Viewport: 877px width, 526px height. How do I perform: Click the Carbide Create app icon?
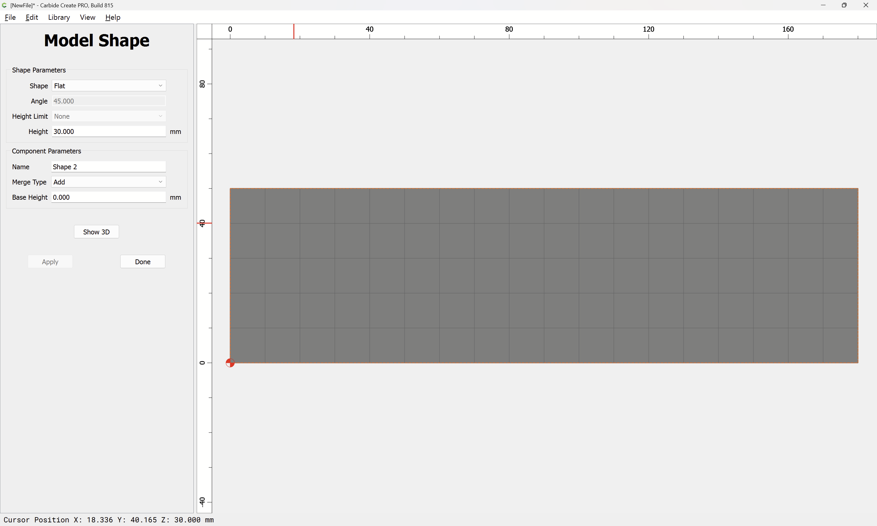coord(4,5)
